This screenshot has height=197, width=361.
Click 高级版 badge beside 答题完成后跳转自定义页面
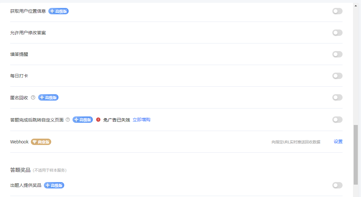point(83,120)
